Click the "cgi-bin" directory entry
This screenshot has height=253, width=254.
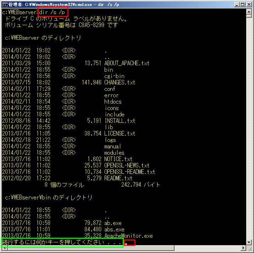(x=114, y=76)
